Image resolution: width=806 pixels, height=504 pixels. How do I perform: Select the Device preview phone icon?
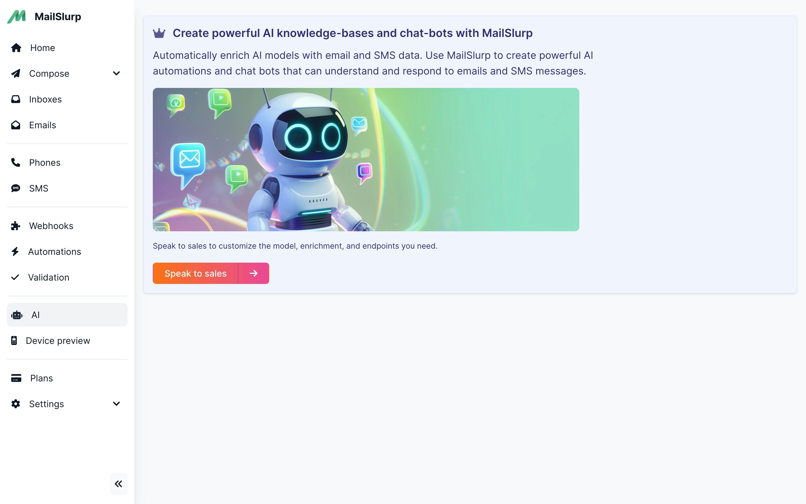click(x=14, y=340)
